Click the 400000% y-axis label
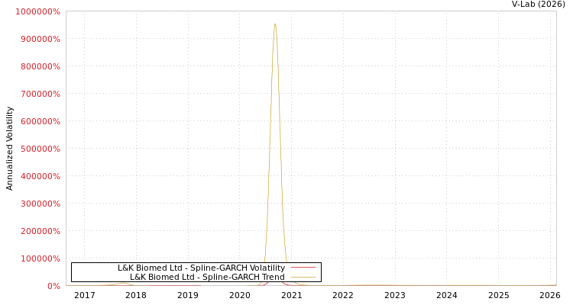The image size is (573, 305). pyautogui.click(x=40, y=176)
